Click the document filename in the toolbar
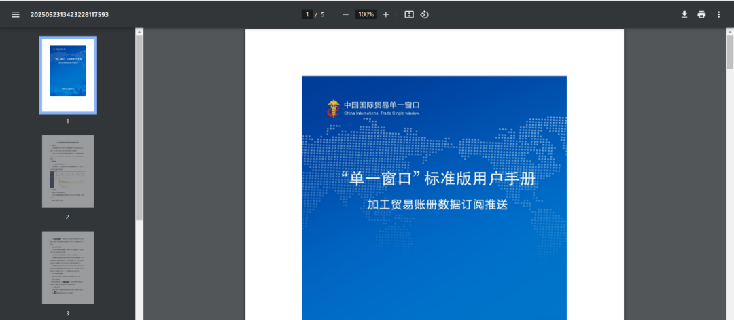Screen dimensions: 734x320 pos(69,14)
